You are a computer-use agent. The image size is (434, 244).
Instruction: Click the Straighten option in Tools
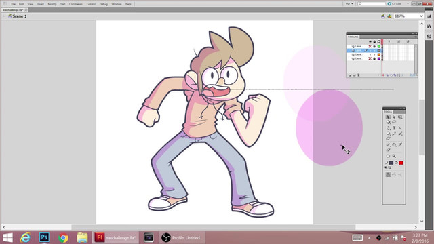pyautogui.click(x=400, y=175)
